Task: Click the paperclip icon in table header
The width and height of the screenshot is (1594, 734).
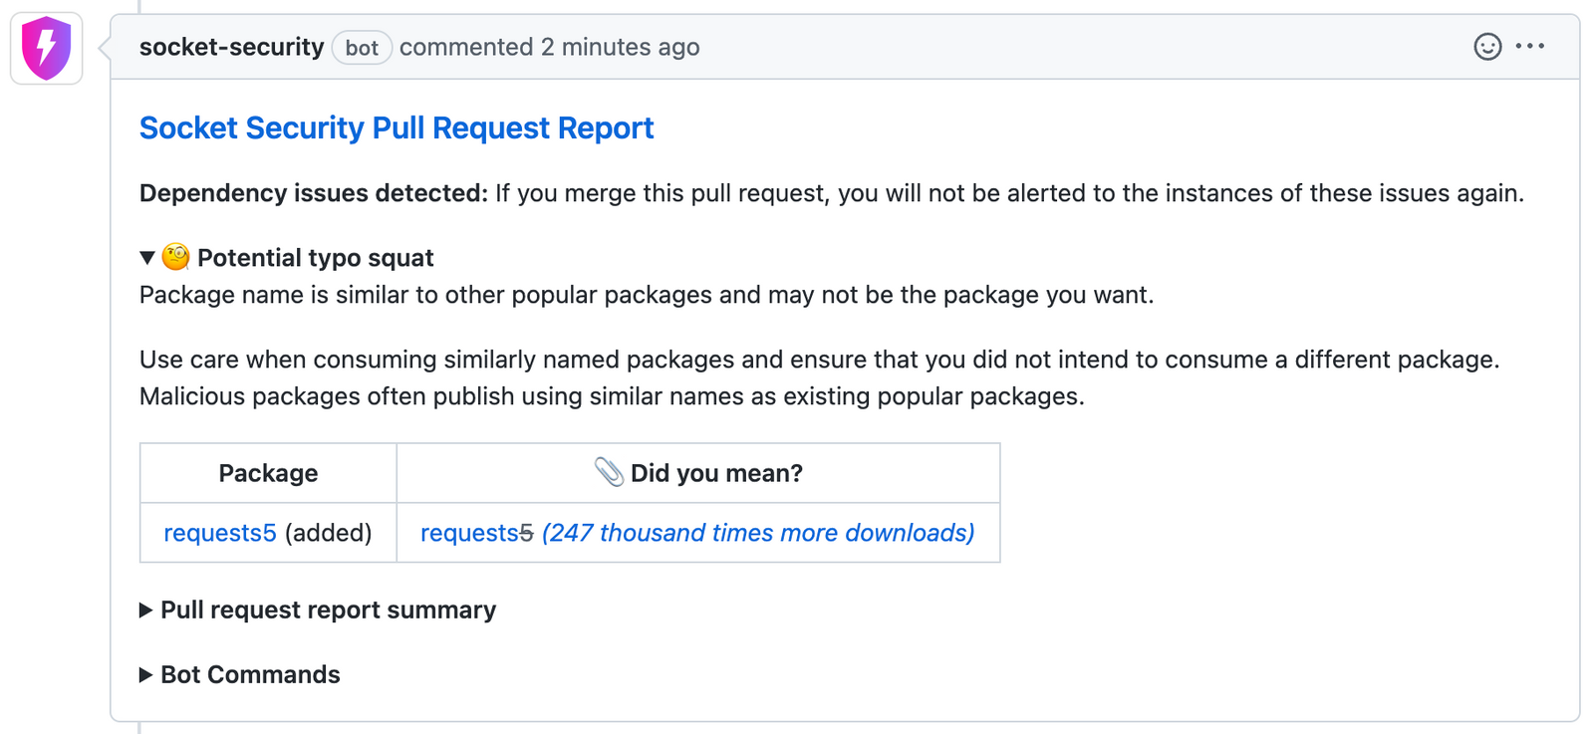Action: coord(609,472)
